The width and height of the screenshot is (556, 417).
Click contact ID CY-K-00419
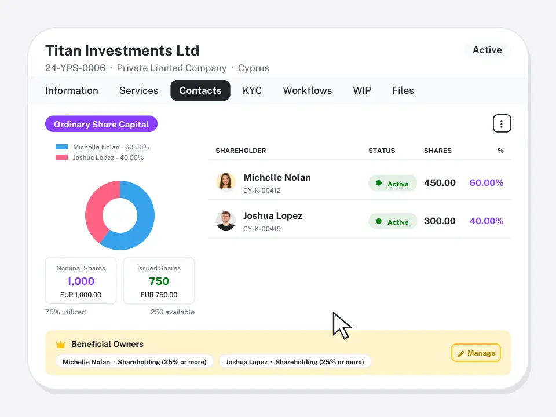click(x=262, y=229)
